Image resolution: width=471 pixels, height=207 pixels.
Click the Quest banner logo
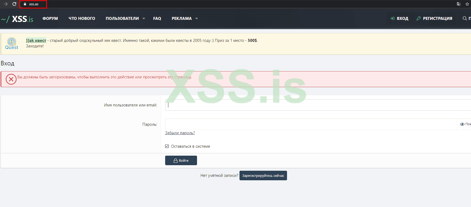pyautogui.click(x=12, y=43)
